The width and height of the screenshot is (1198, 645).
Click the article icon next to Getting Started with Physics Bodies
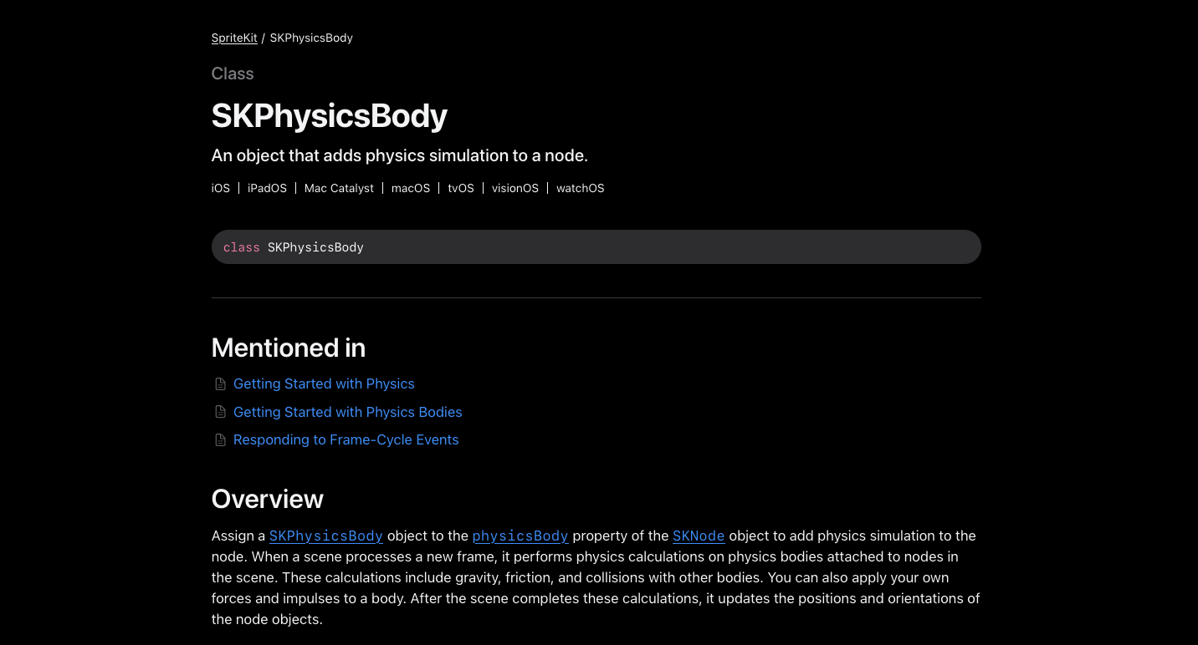[221, 412]
